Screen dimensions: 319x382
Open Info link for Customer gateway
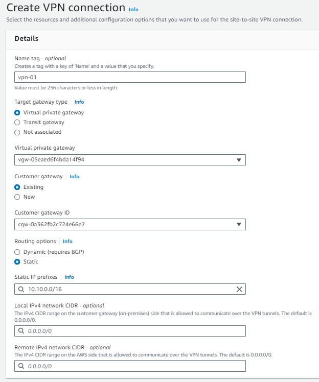75,177
